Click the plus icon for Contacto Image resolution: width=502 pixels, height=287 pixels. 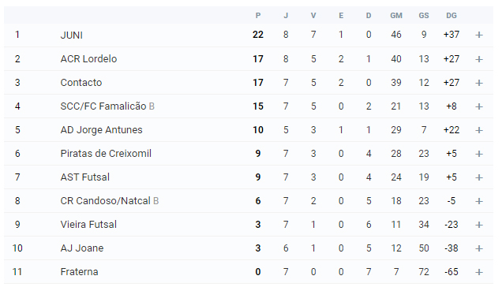(x=479, y=83)
